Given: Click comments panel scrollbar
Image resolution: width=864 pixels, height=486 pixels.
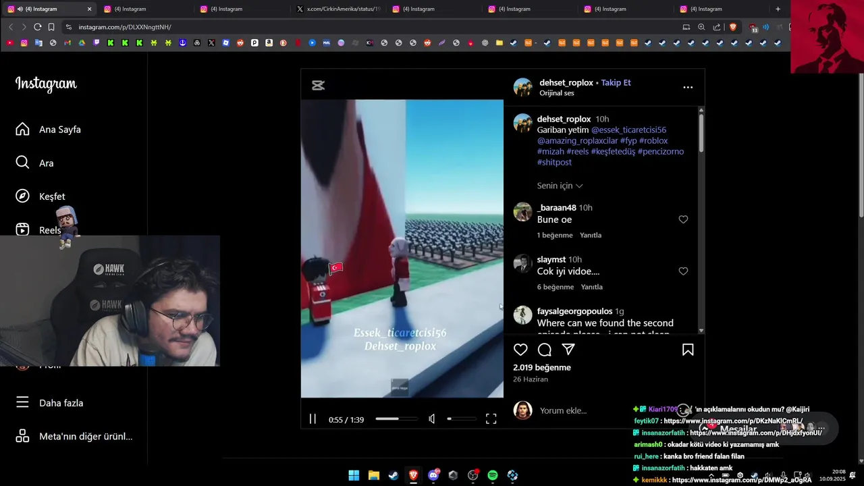Looking at the screenshot, I should (701, 132).
